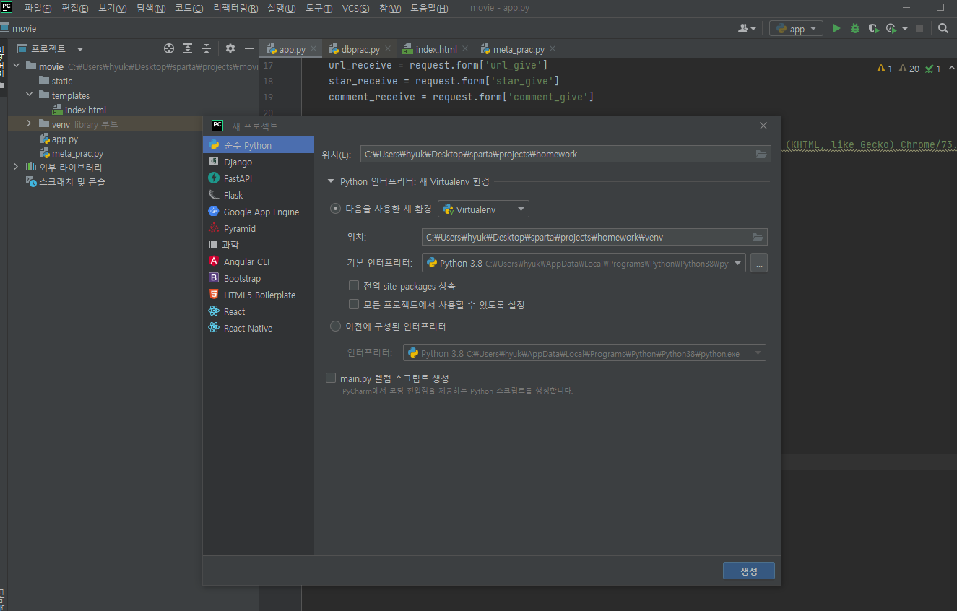Open the Virtualenv environment dropdown
Screen dimensions: 957x611
[483, 209]
